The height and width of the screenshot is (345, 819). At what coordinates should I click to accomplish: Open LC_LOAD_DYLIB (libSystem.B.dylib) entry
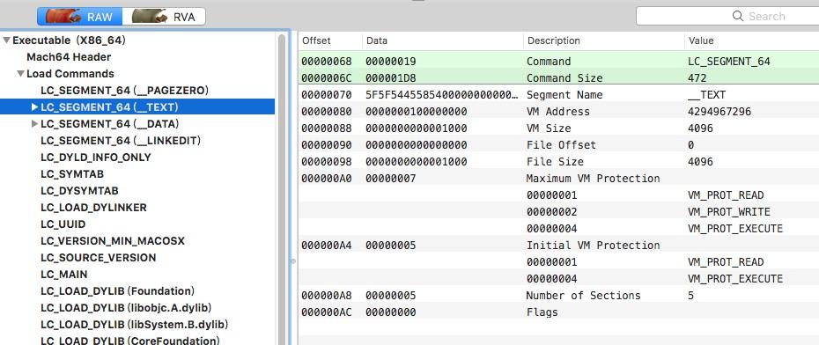(x=135, y=324)
